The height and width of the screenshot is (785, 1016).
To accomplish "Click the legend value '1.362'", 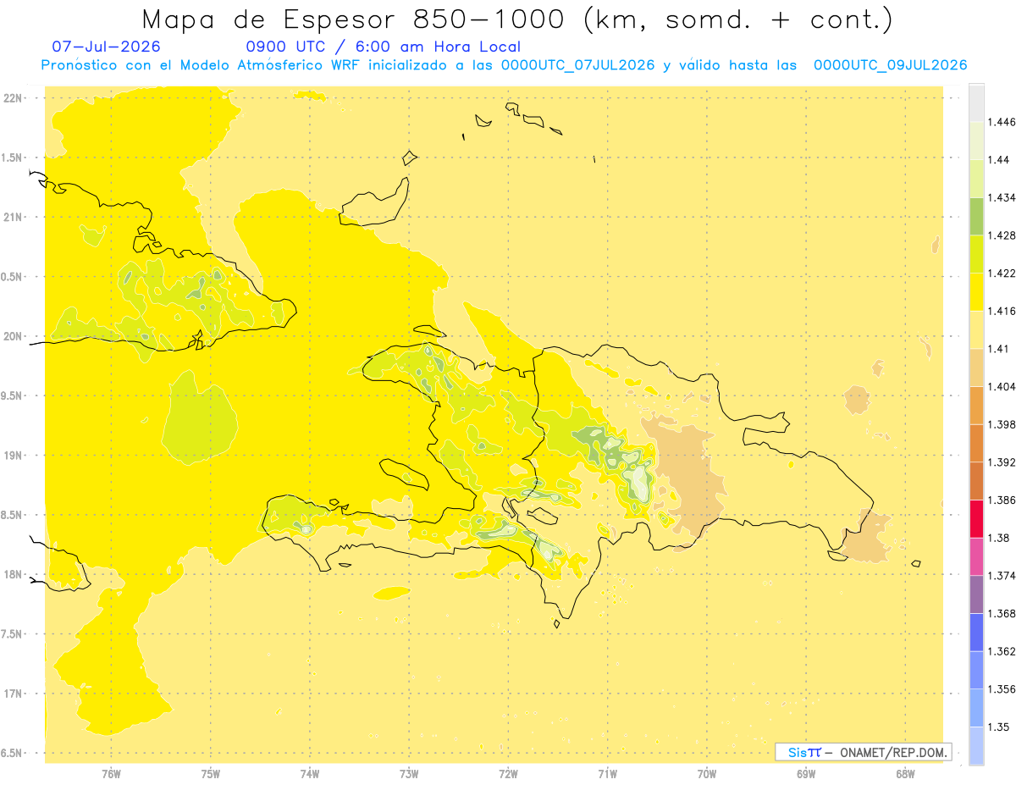I will (x=1002, y=651).
